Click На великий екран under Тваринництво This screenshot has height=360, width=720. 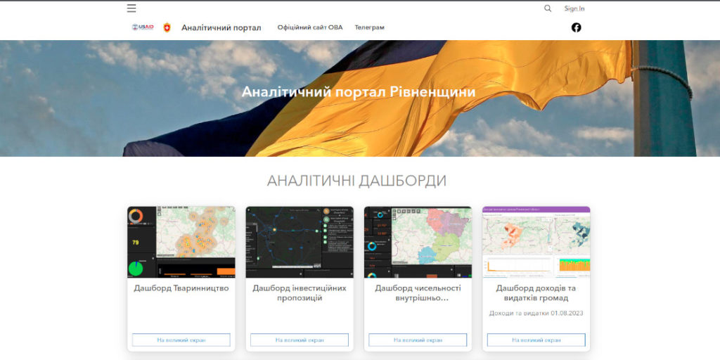(181, 340)
